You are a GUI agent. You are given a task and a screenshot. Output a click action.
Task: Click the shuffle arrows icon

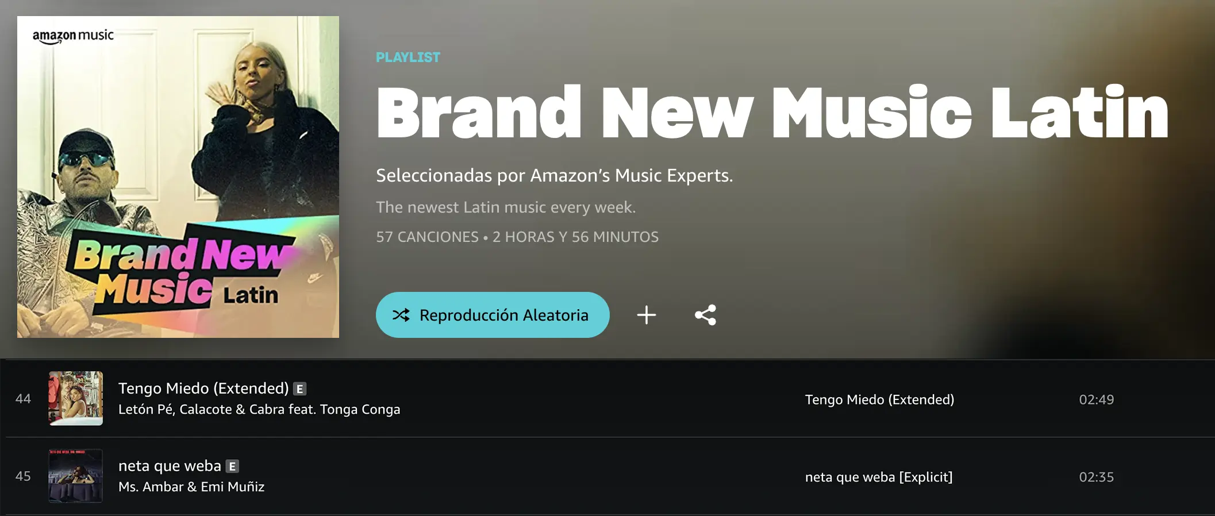pyautogui.click(x=401, y=315)
